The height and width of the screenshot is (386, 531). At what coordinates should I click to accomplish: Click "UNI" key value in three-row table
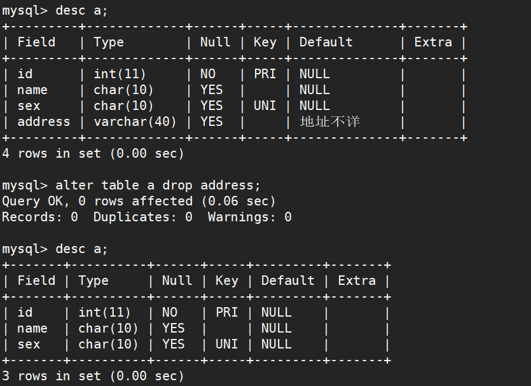tap(226, 344)
